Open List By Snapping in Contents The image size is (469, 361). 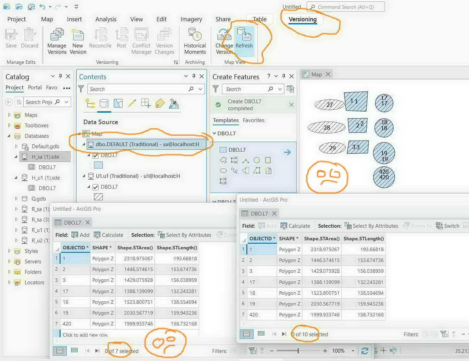146,103
